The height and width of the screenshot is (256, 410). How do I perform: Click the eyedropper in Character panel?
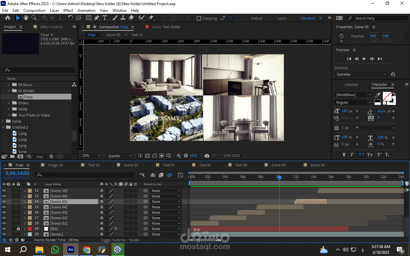click(378, 95)
